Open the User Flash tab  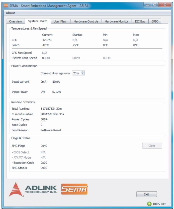[61, 21]
